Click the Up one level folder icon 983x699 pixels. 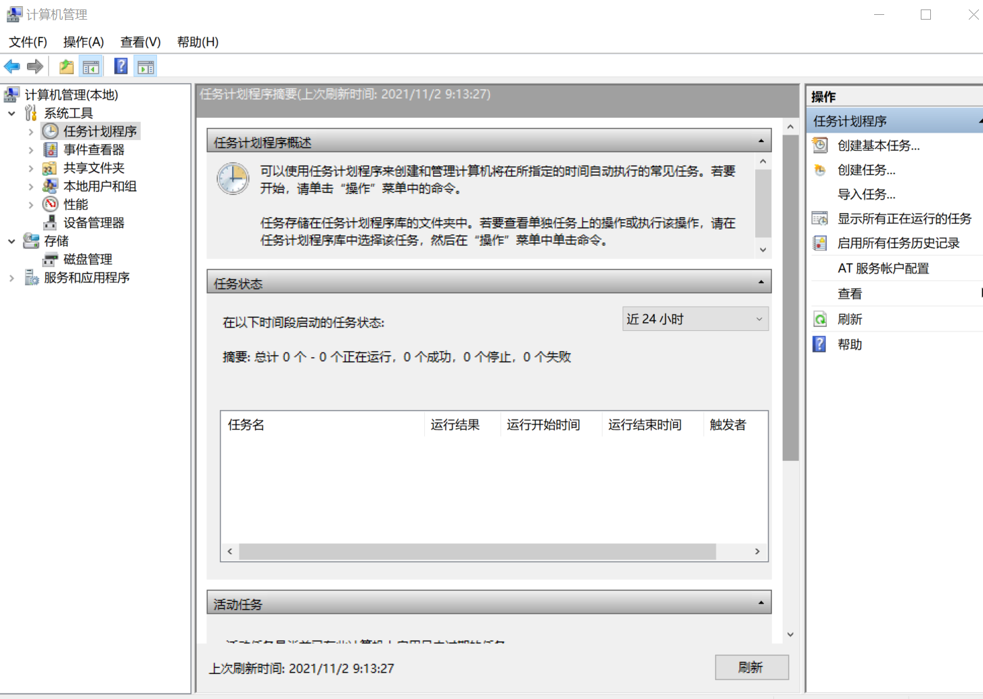(x=66, y=66)
